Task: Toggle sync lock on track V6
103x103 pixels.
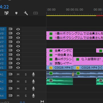Action: (11, 46)
